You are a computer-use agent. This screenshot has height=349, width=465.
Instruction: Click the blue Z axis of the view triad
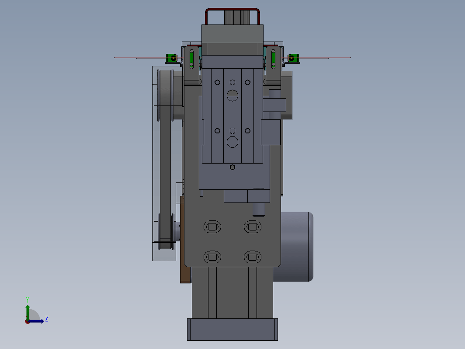[36, 321]
